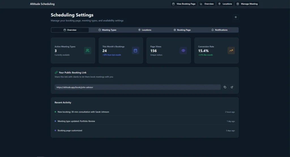Select the Overview tab
This screenshot has width=290, height=157.
70,30
